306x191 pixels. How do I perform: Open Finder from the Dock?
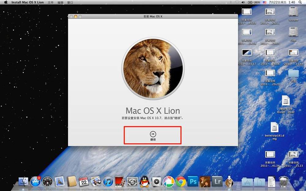tap(23, 182)
